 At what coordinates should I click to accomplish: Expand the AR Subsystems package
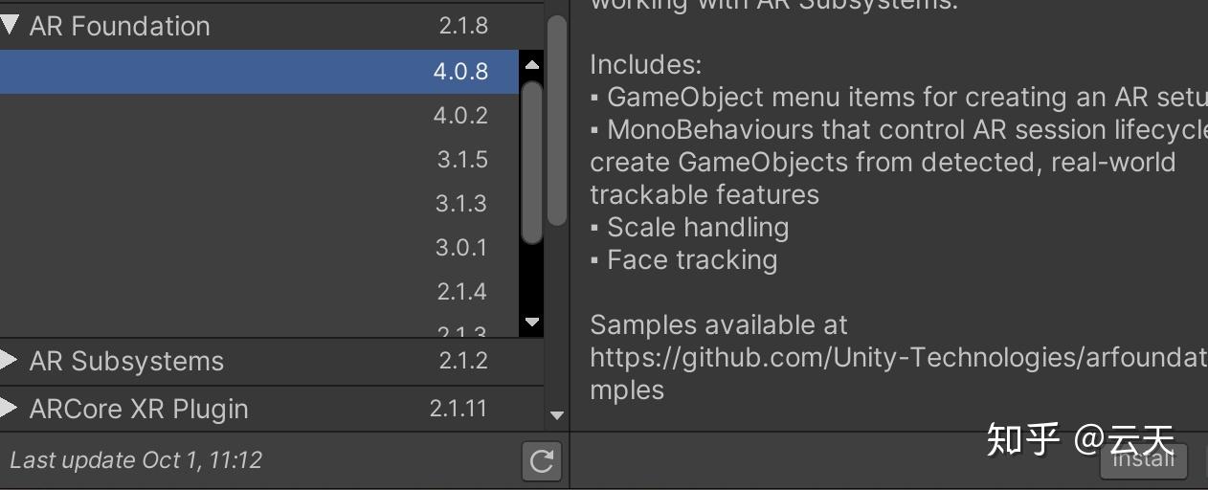[x=11, y=361]
